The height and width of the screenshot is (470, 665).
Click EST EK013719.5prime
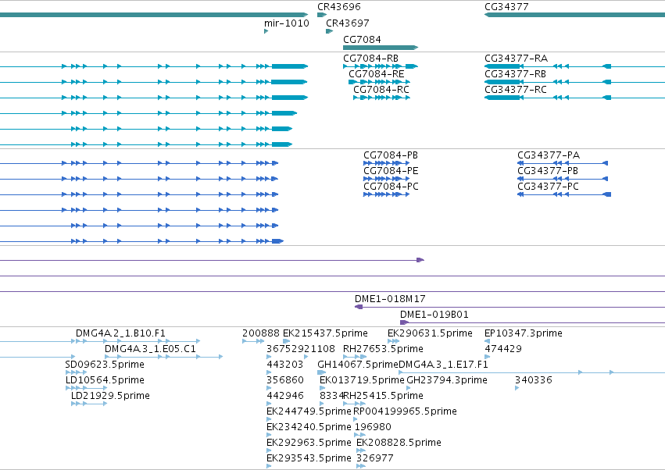(362, 380)
